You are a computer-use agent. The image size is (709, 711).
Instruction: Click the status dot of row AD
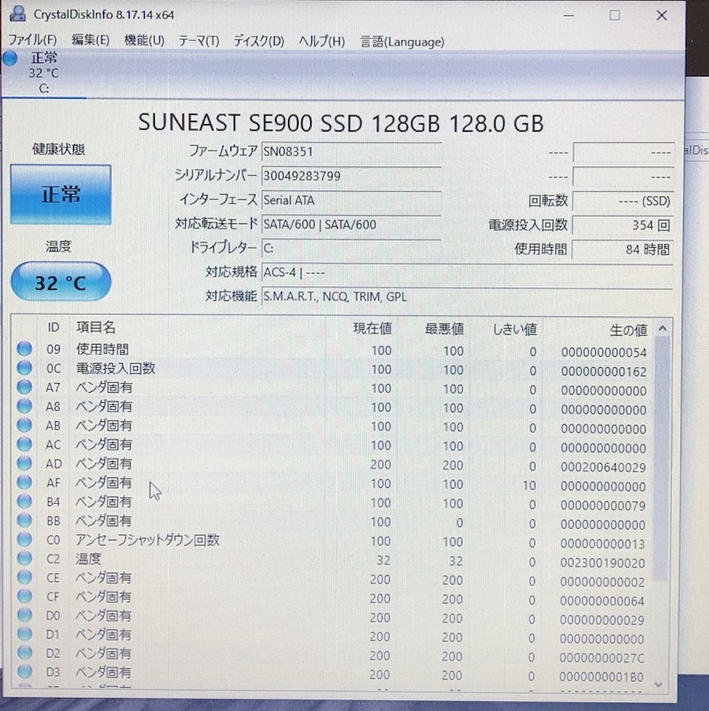tap(25, 463)
